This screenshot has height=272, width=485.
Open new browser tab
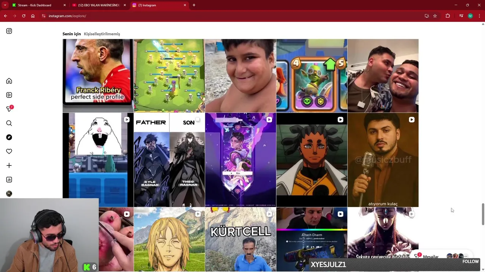point(194,5)
